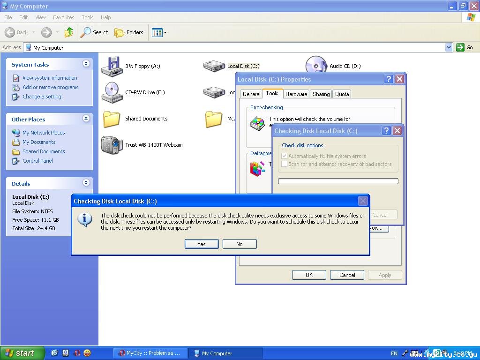Switch to the General tab

pos(251,94)
